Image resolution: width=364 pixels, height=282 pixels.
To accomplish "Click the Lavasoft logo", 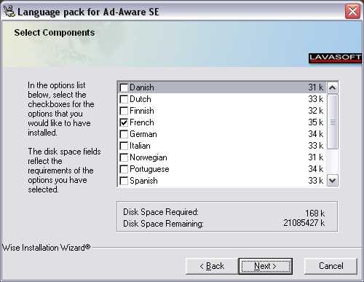I will (x=335, y=58).
